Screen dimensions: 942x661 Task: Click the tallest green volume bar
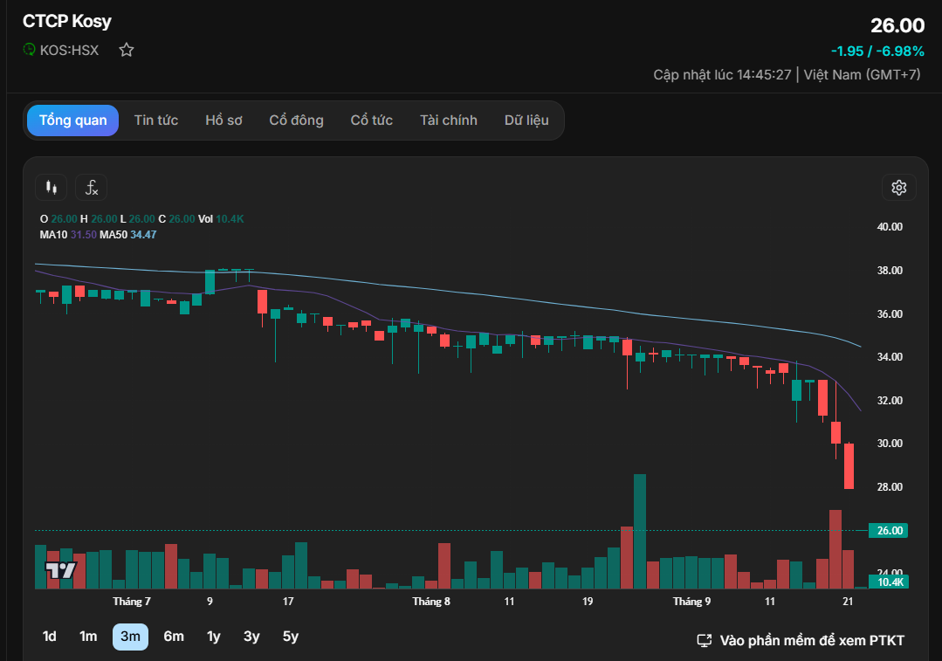click(x=640, y=531)
